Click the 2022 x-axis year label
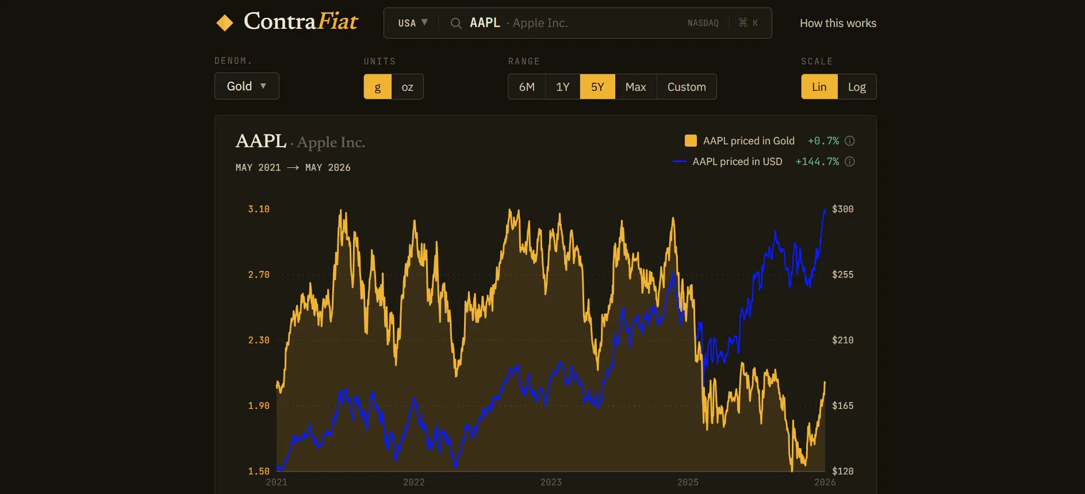The width and height of the screenshot is (1085, 494). (414, 482)
